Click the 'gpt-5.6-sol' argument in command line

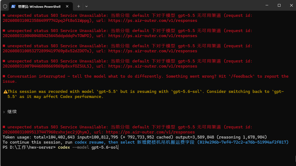tap(105, 147)
